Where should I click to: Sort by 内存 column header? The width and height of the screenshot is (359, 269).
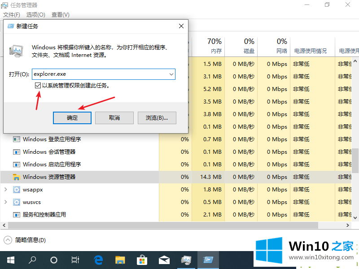click(x=208, y=47)
